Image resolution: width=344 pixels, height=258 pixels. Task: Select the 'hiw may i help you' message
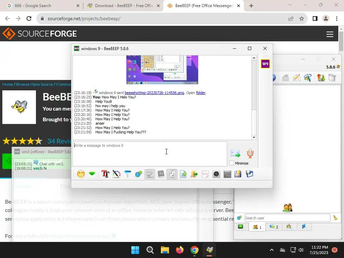click(110, 106)
